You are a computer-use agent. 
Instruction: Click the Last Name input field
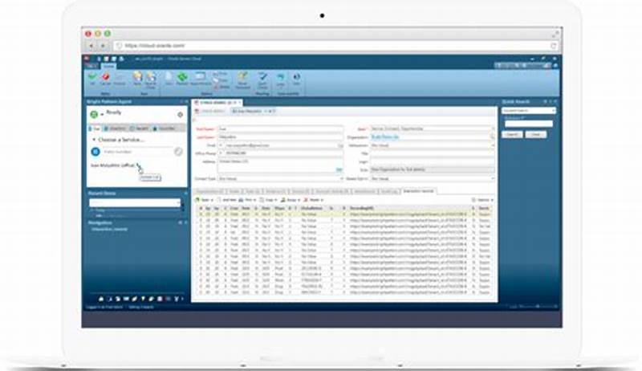point(280,137)
